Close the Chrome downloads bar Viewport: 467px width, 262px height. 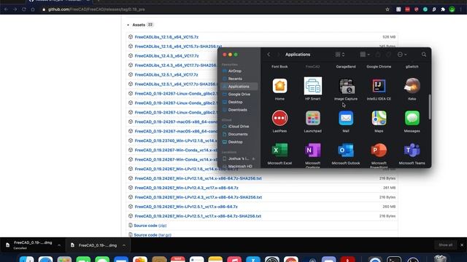tap(462, 245)
